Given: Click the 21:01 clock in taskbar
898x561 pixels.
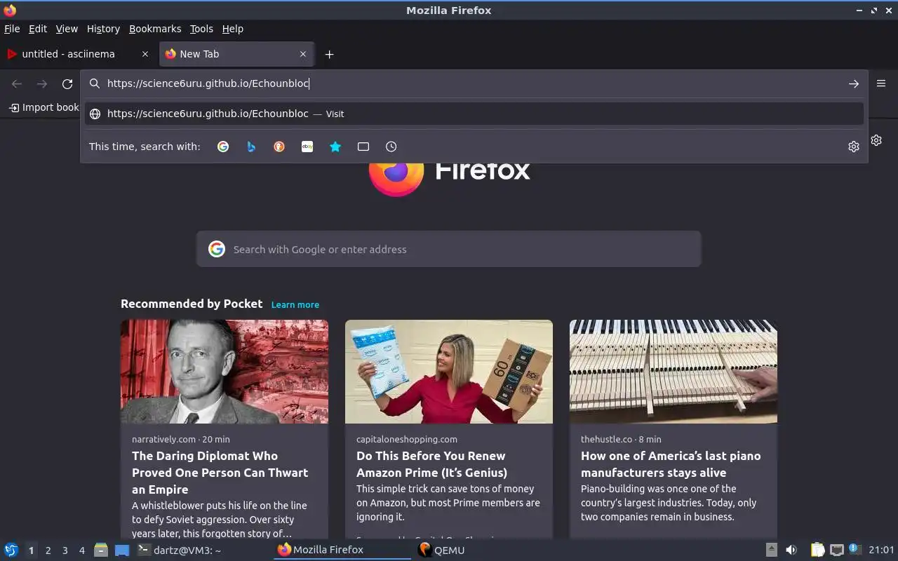Looking at the screenshot, I should (881, 550).
